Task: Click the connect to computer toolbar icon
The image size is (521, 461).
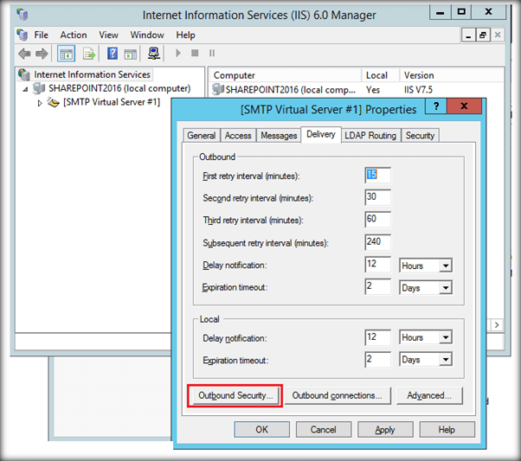Action: coord(153,54)
